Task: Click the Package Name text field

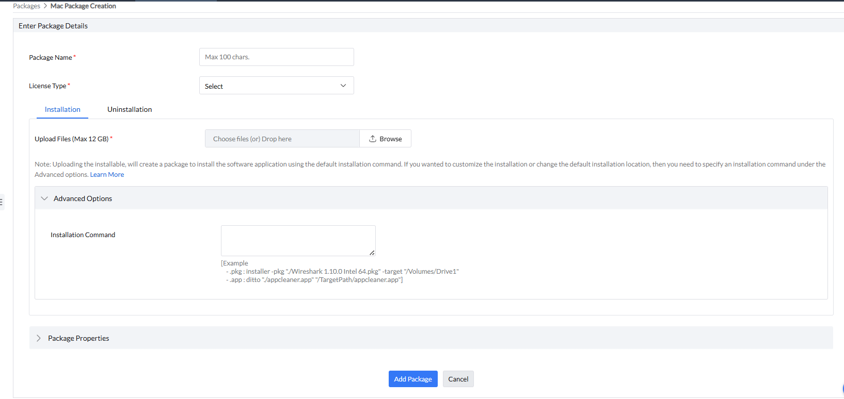Action: click(x=276, y=57)
